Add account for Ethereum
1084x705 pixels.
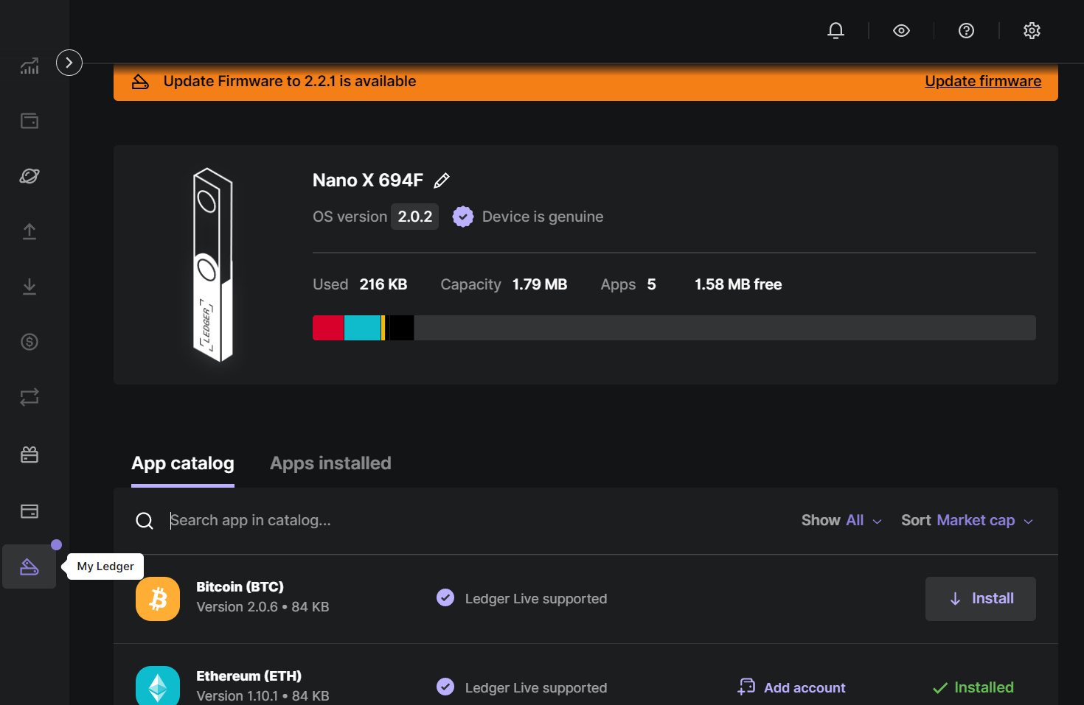pyautogui.click(x=791, y=687)
